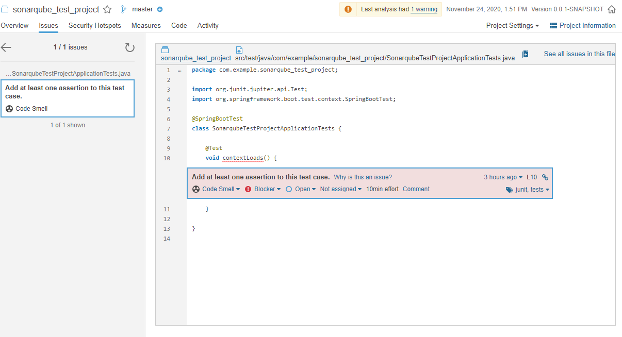Click the project icon above sonarqube_test_project link
The image size is (622, 337).
tap(165, 50)
